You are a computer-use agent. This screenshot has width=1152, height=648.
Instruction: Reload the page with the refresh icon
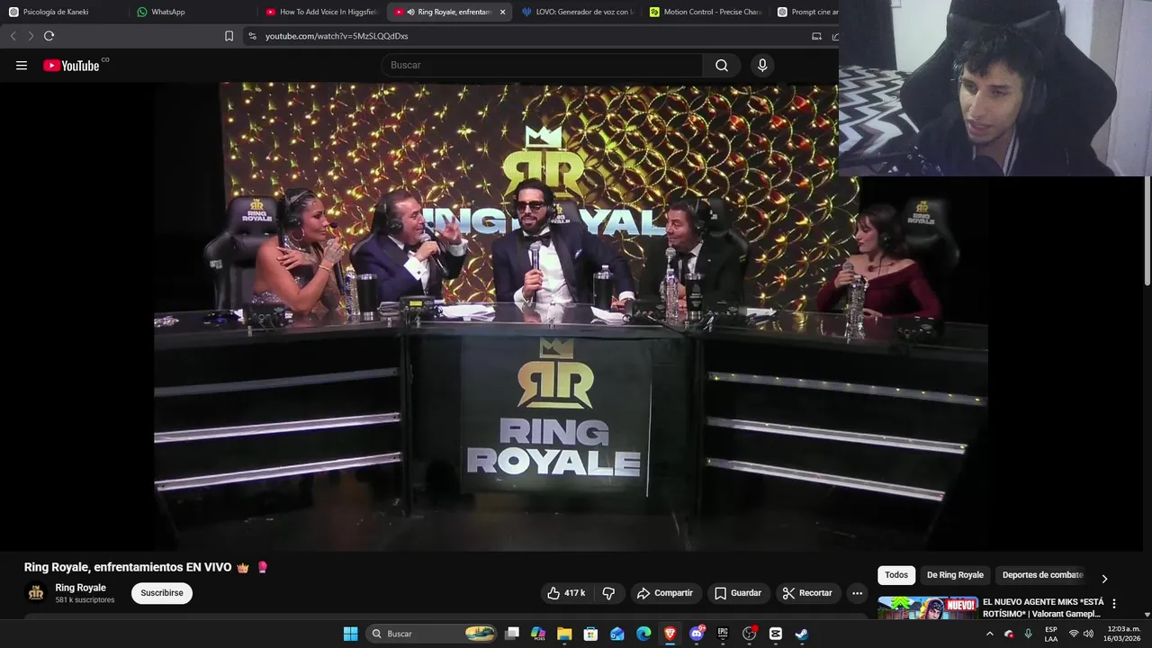point(49,36)
